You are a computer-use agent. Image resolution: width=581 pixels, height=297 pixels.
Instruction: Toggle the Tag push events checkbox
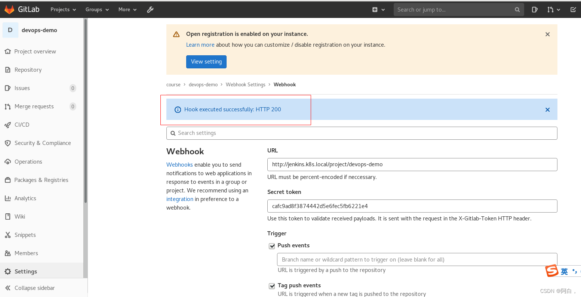tap(272, 286)
